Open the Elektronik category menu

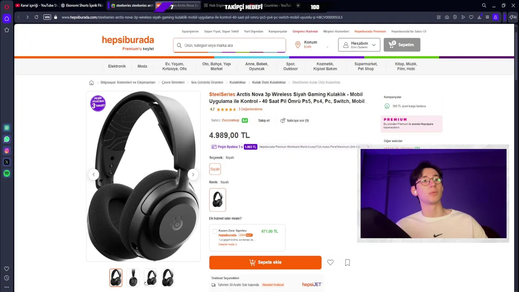[117, 66]
